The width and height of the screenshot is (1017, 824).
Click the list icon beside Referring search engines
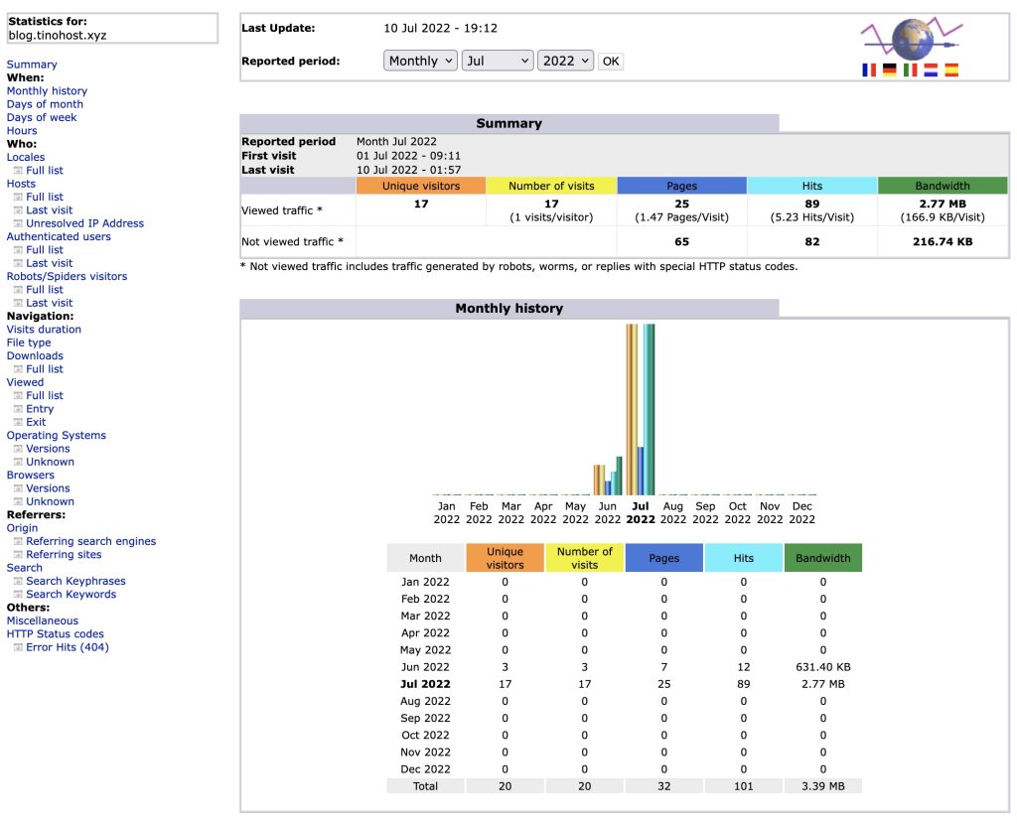[x=18, y=541]
